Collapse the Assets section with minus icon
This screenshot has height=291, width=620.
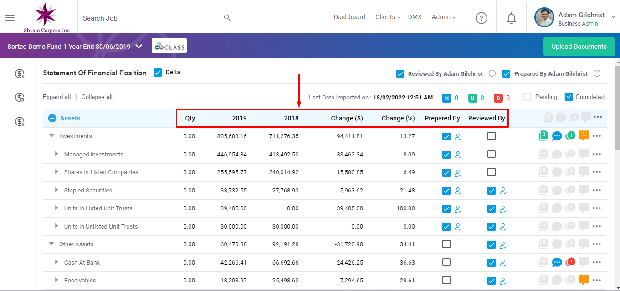pyautogui.click(x=52, y=118)
